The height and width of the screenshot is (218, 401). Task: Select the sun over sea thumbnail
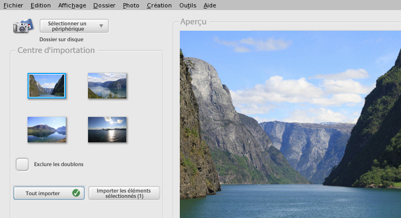107,130
